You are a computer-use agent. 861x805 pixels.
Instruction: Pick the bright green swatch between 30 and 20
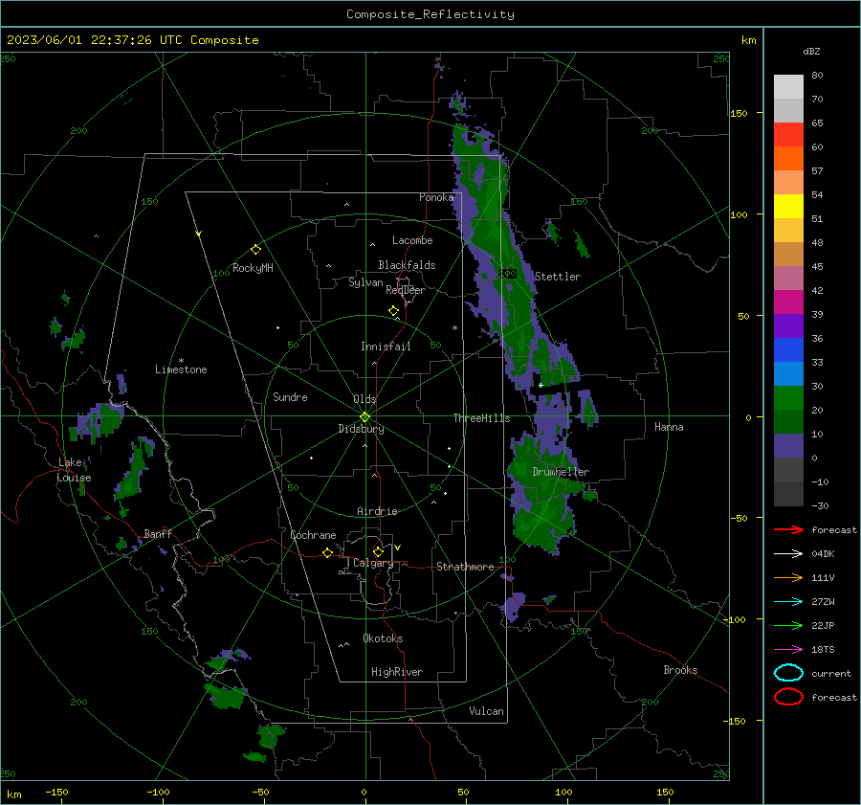click(788, 398)
